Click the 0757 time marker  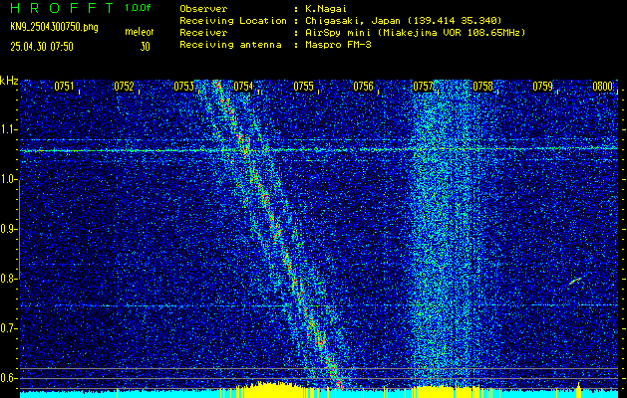tap(423, 87)
